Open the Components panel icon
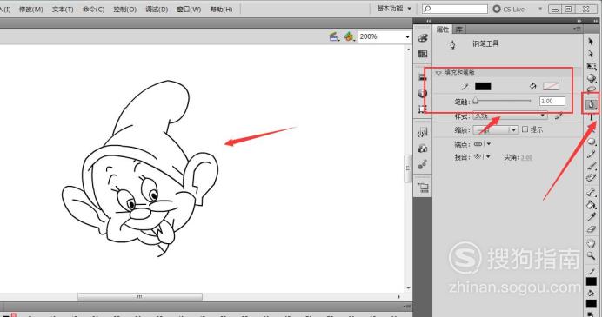This screenshot has width=602, height=317. click(422, 149)
